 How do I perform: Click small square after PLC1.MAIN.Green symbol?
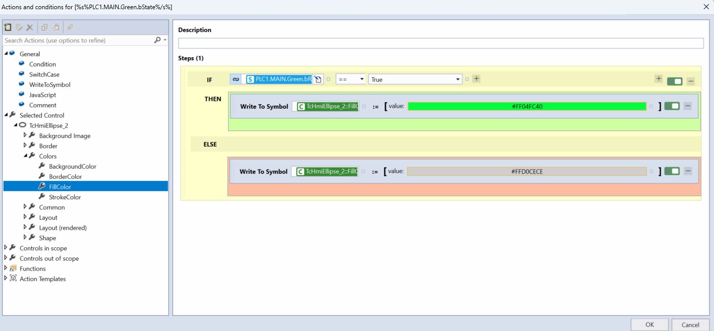tap(329, 79)
